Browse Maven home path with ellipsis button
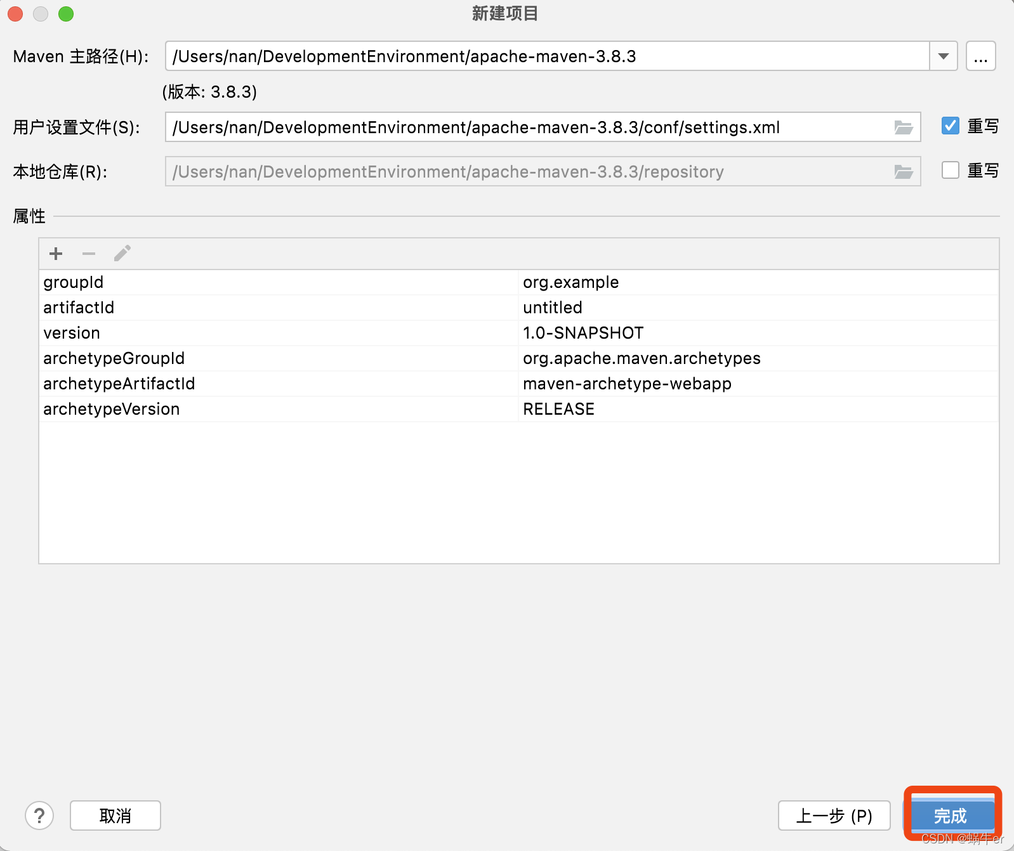1014x851 pixels. (x=981, y=56)
